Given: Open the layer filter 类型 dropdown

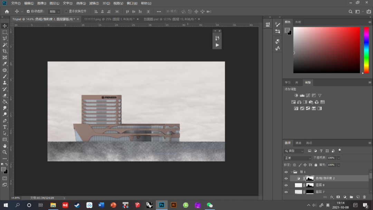Looking at the screenshot, I should tap(294, 151).
